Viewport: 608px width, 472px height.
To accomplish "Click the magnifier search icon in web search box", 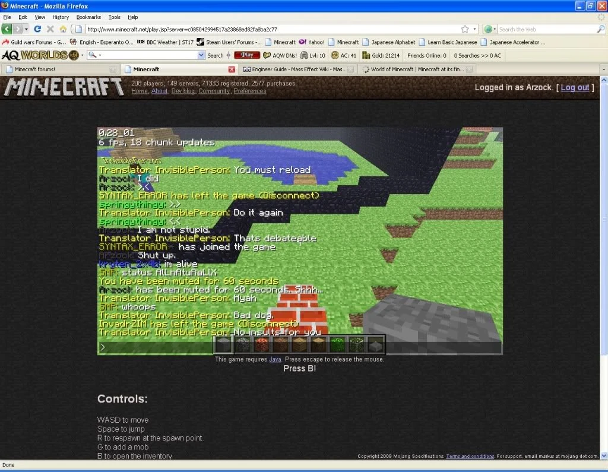I will (601, 29).
